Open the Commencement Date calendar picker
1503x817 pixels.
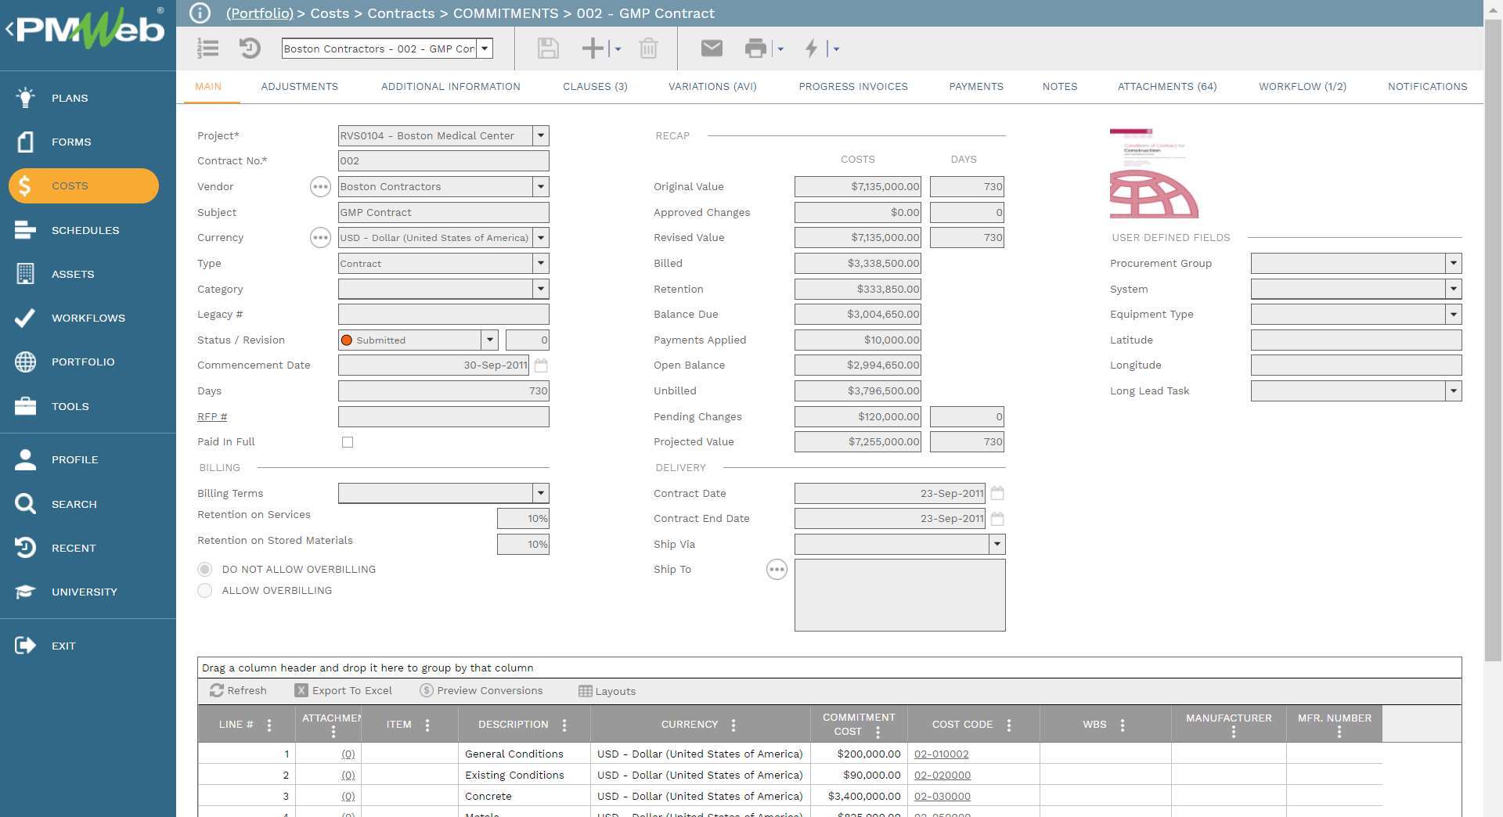pyautogui.click(x=541, y=365)
